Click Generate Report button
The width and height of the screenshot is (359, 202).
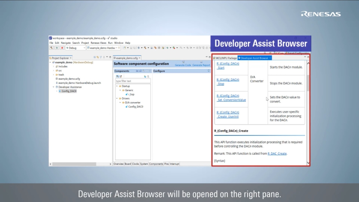coord(201,64)
